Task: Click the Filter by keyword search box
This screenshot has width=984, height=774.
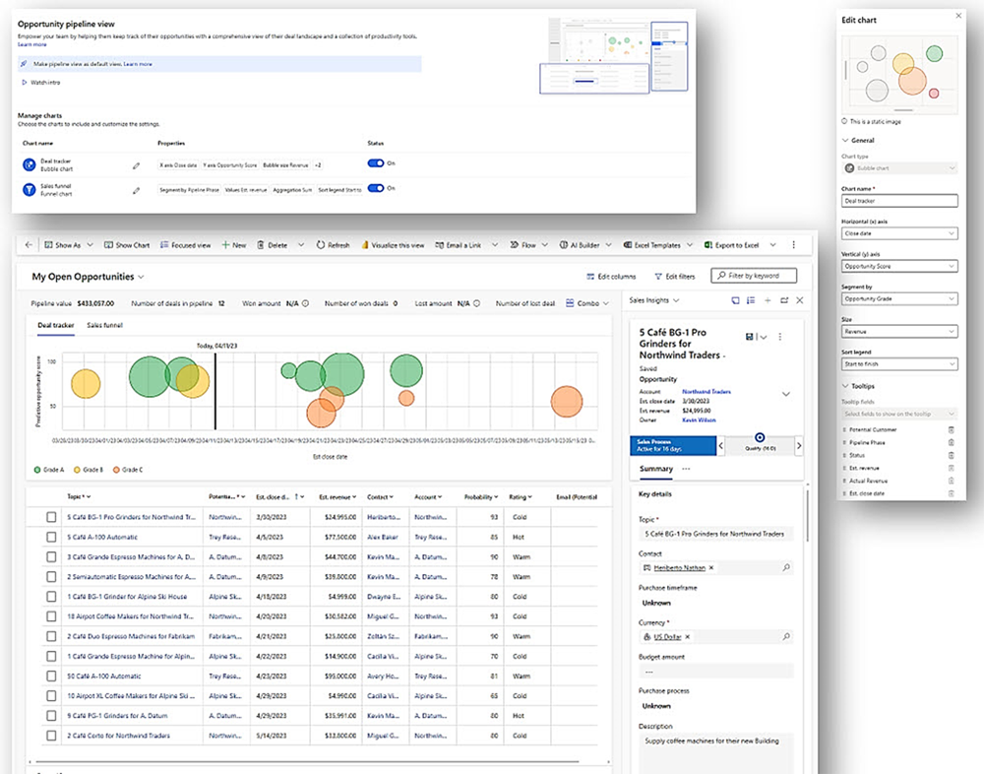Action: 754,277
